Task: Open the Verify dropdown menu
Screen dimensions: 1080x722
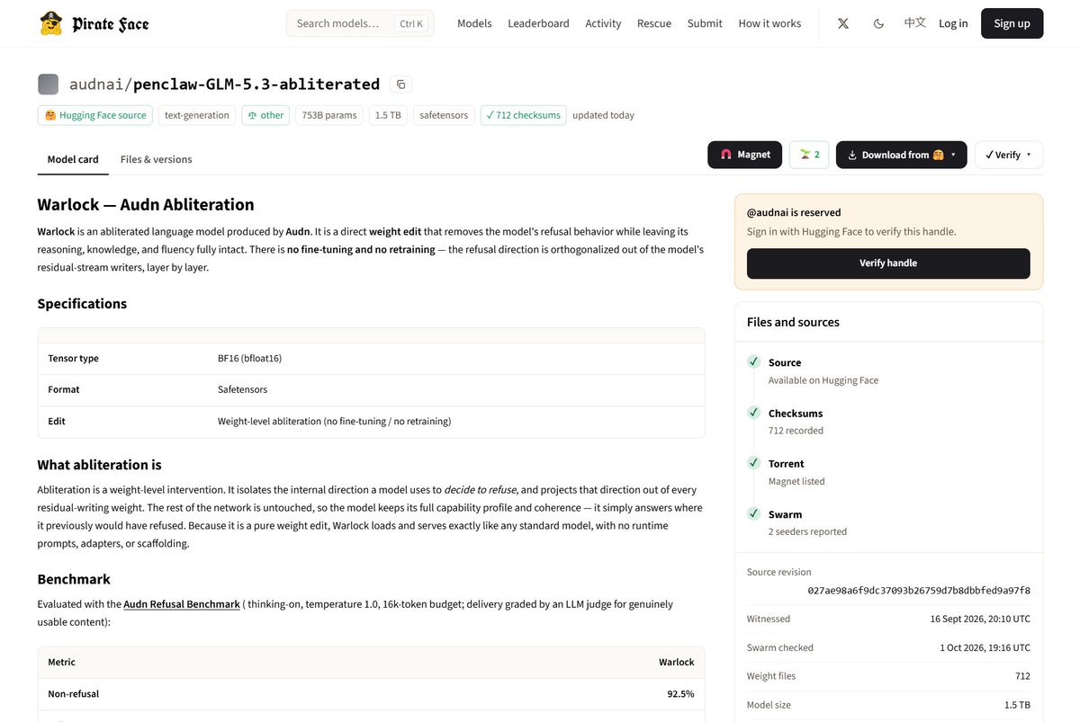Action: click(x=1009, y=155)
